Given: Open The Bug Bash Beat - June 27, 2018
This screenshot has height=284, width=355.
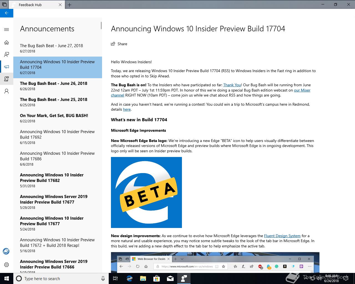Looking at the screenshot, I should coord(58,48).
